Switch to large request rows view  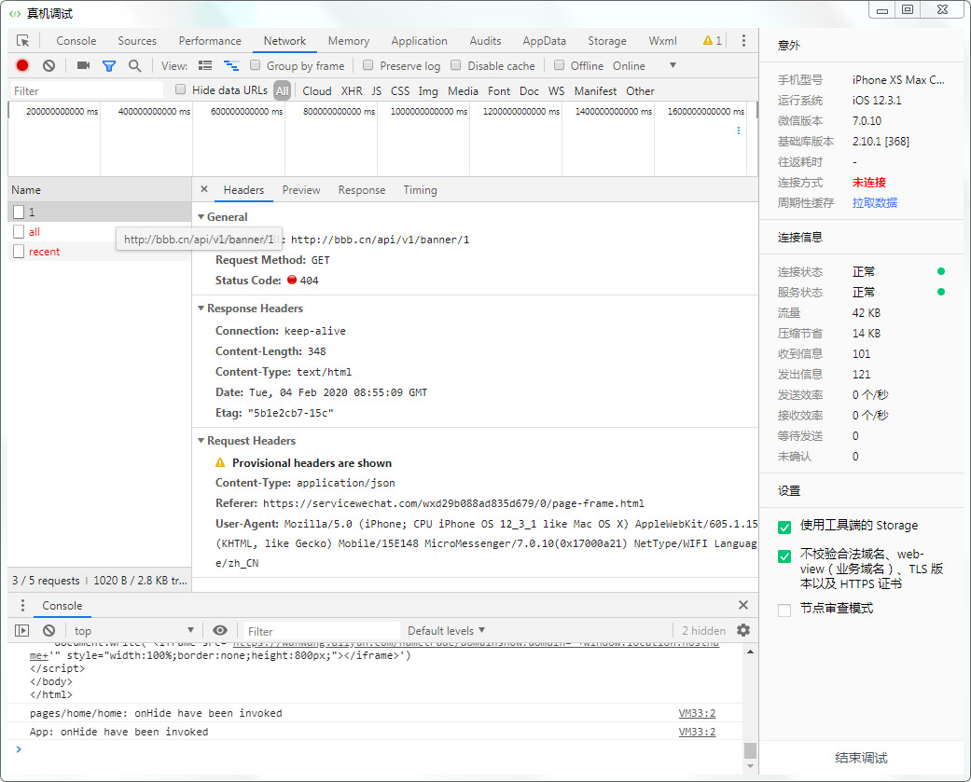coord(205,65)
